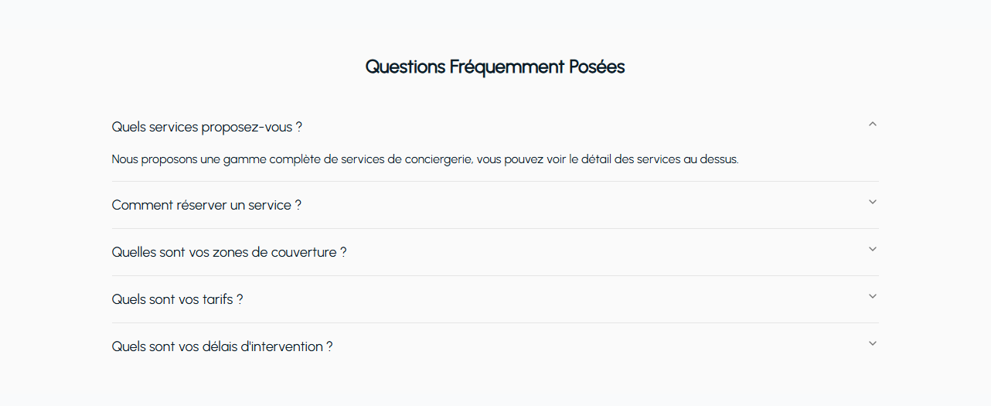The width and height of the screenshot is (991, 406).
Task: Collapse chevron beside "Quels services proposez-vous ?"
Action: pos(872,124)
